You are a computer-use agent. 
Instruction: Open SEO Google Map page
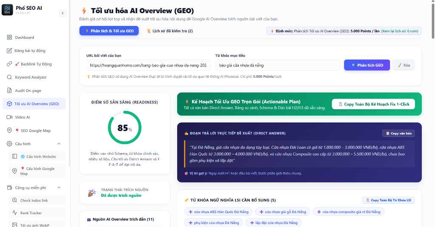[x=34, y=131]
